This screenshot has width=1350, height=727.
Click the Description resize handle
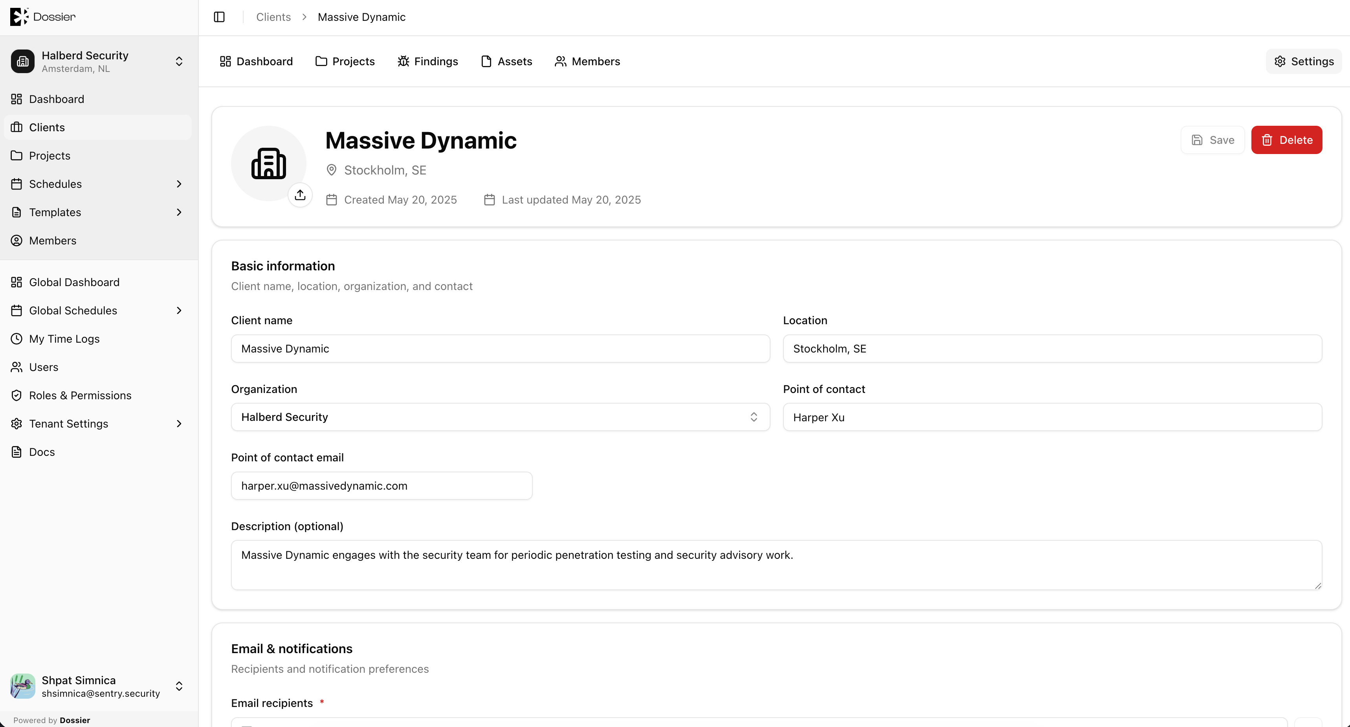click(x=1318, y=586)
